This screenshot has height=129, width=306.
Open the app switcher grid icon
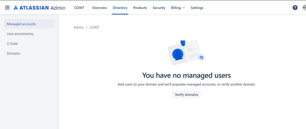pyautogui.click(x=7, y=8)
